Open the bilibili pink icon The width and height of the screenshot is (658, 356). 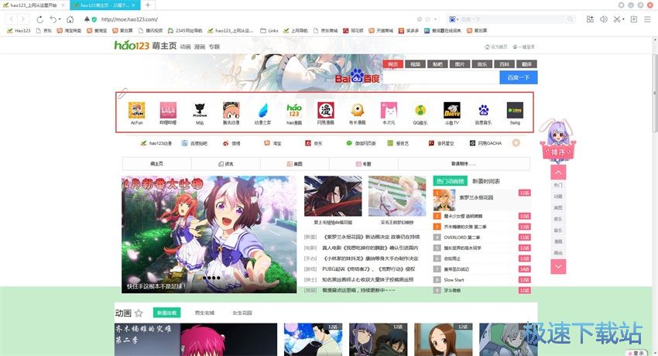[168, 110]
